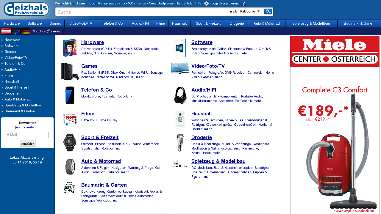Open Drogerie tab in top navigation
This screenshot has height=214, width=381.
point(237,23)
